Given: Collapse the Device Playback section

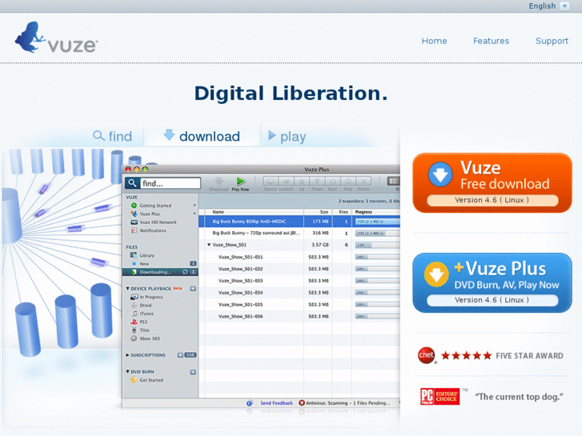Looking at the screenshot, I should coord(127,288).
